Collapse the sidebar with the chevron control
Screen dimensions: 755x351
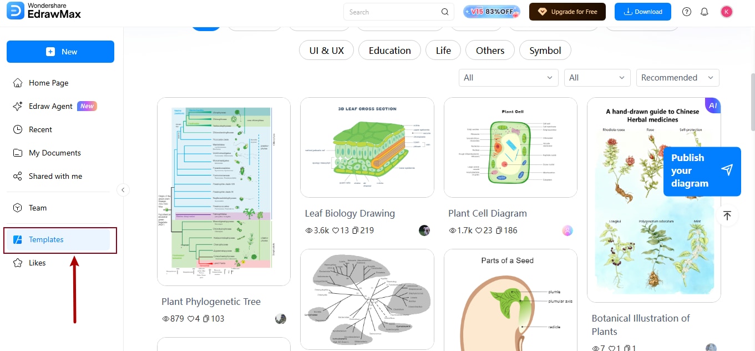[x=123, y=189]
